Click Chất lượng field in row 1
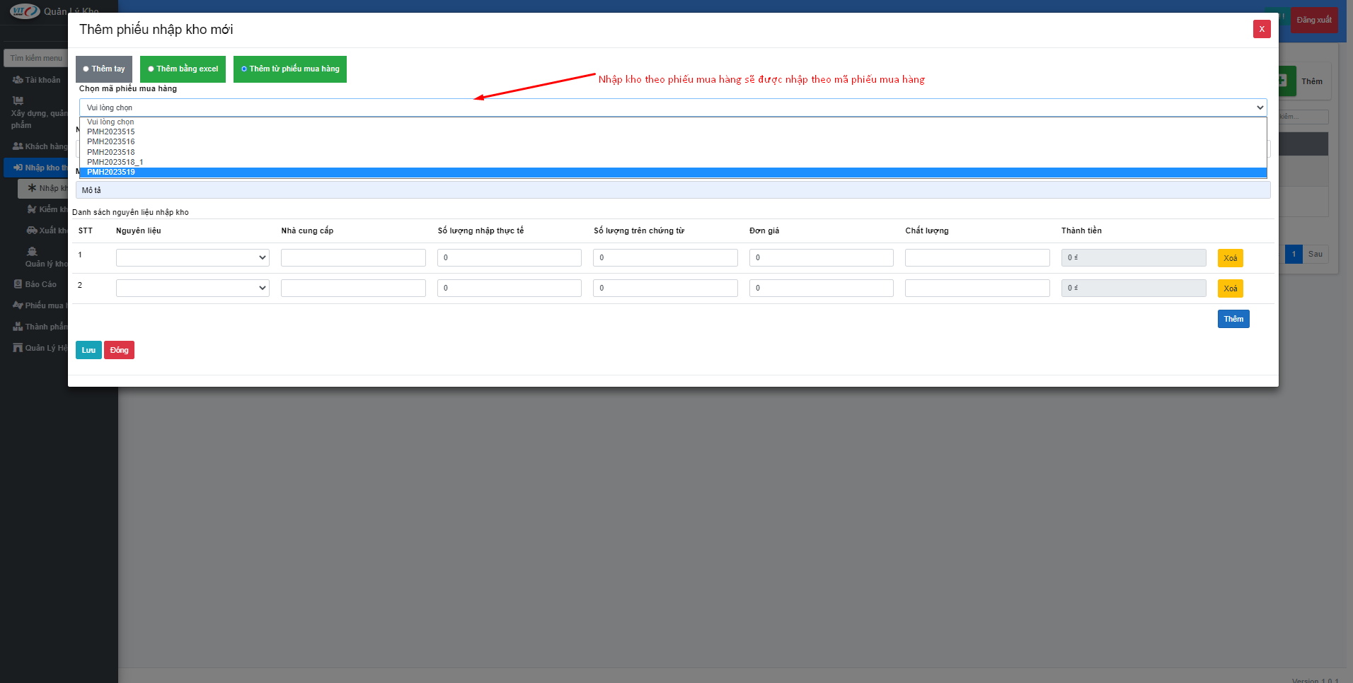Screen dimensions: 1353x683 pyautogui.click(x=977, y=257)
